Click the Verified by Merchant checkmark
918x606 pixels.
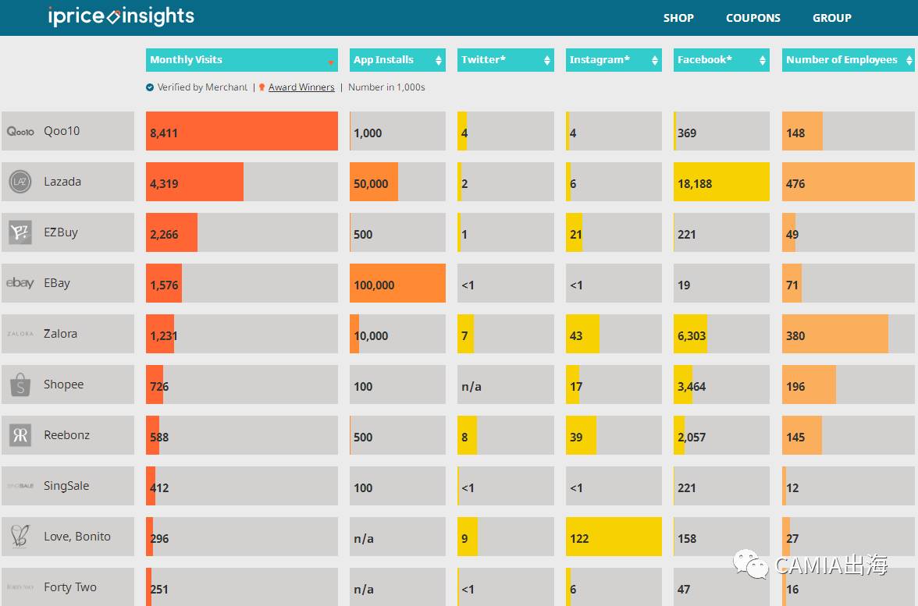(150, 87)
